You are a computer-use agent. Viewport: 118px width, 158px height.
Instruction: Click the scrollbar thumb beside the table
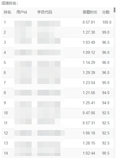tap(115, 10)
